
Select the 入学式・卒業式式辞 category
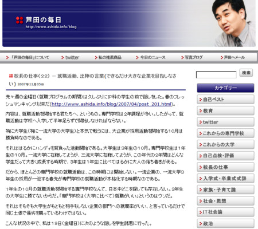[225, 179]
